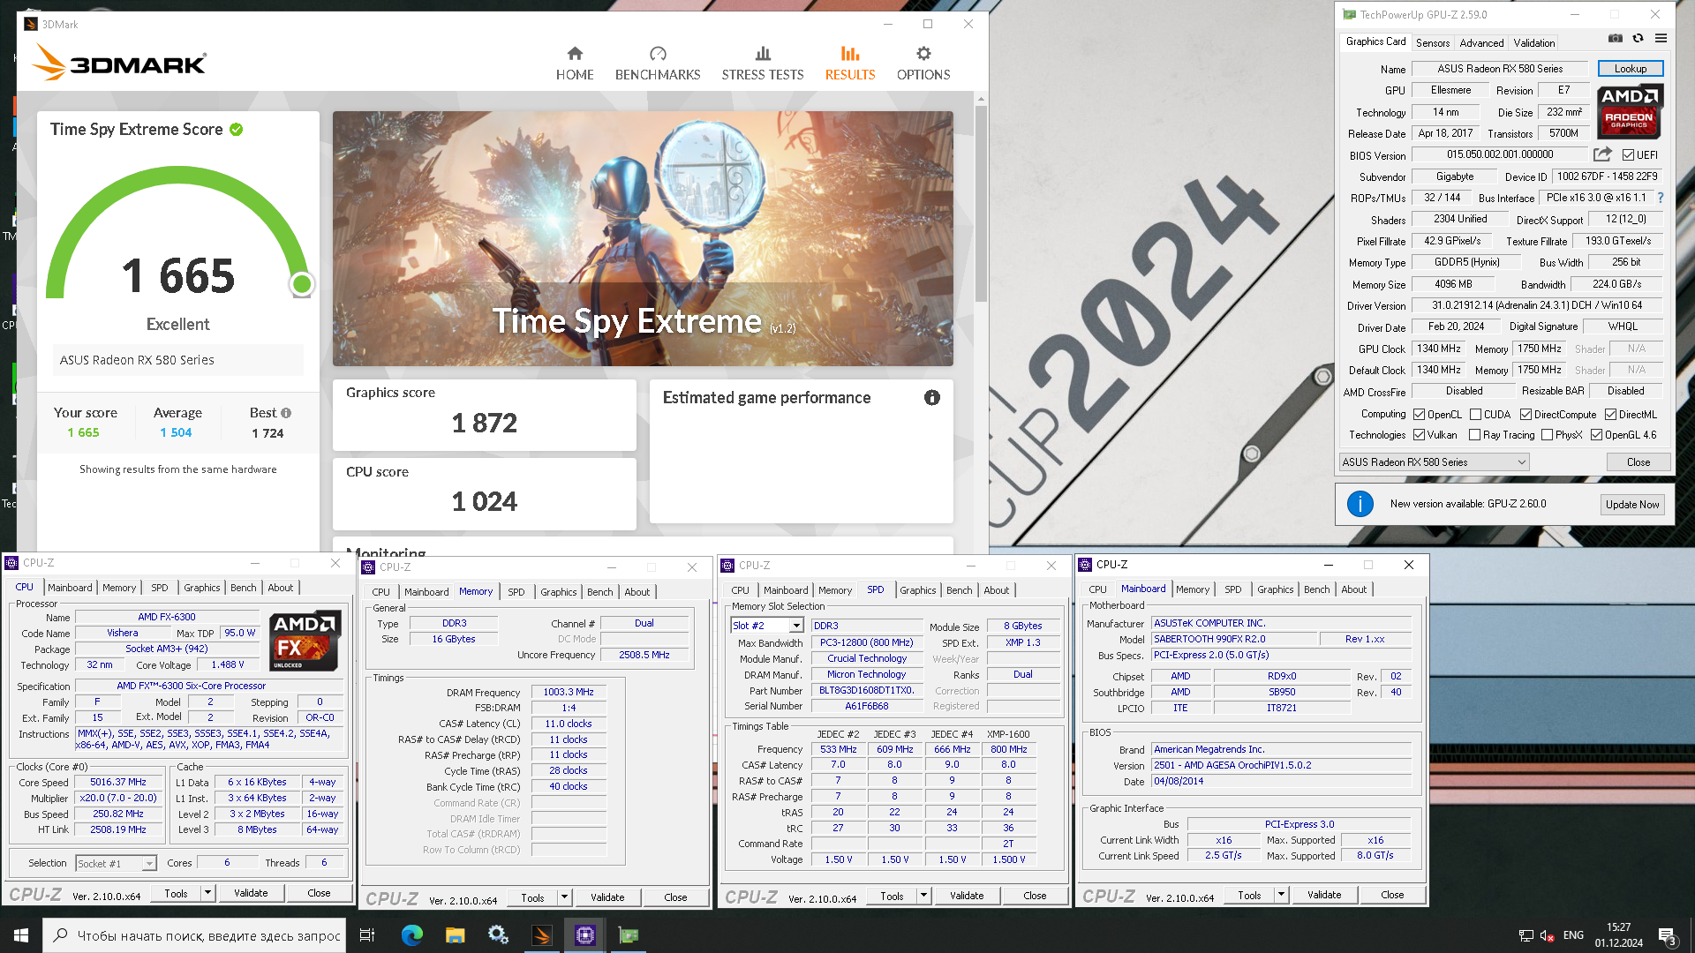Open the Slot #2 memory slot dropdown
Screen dimensions: 1695x953
pos(767,626)
